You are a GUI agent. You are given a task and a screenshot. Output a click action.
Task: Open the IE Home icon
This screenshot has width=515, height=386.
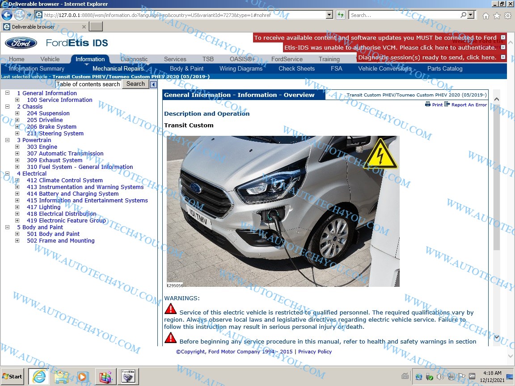point(486,16)
